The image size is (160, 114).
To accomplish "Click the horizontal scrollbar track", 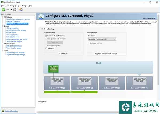I will click(x=78, y=112).
